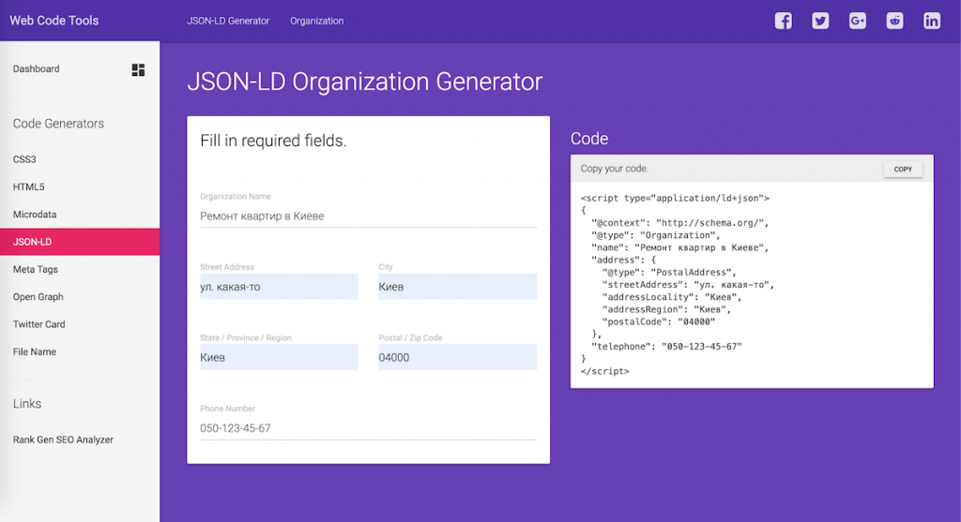Click the Reddit icon in header
This screenshot has height=522, width=961.
click(894, 21)
